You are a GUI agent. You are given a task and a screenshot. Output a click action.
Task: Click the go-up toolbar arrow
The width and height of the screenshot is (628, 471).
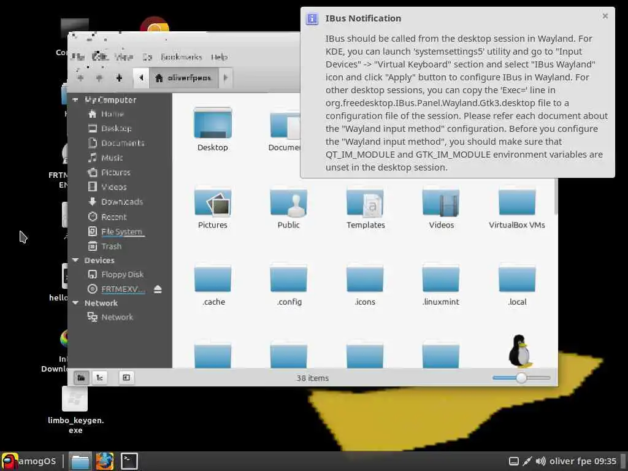pyautogui.click(x=119, y=78)
